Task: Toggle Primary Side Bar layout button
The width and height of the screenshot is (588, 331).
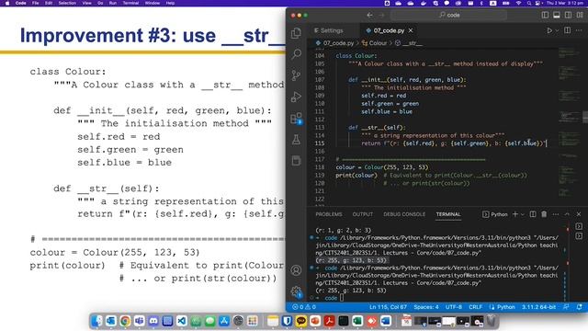Action: 545,15
